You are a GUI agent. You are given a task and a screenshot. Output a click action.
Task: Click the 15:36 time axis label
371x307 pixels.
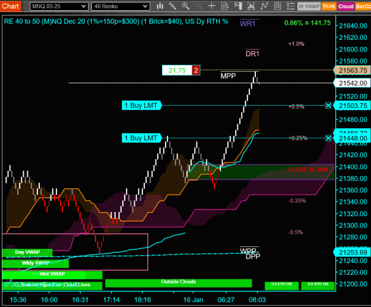point(18,300)
